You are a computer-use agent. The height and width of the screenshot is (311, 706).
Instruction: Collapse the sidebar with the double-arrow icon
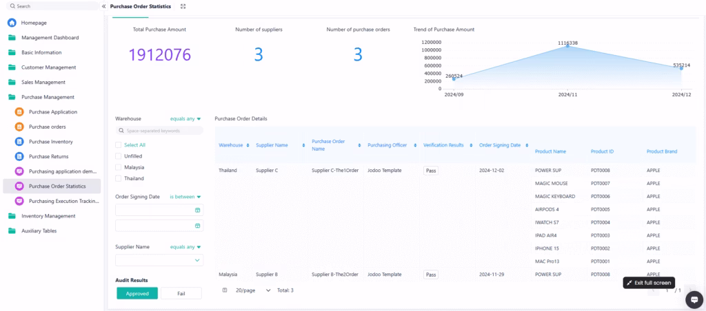103,6
